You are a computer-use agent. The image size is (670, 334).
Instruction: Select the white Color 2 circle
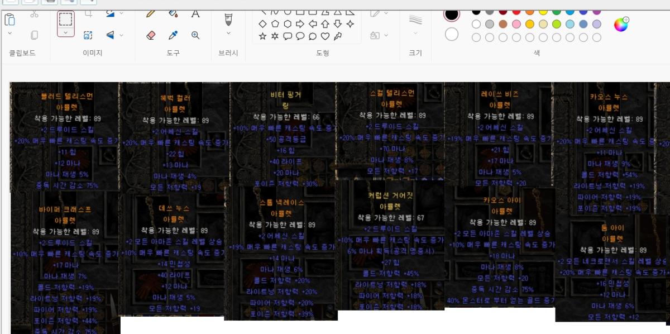(452, 35)
